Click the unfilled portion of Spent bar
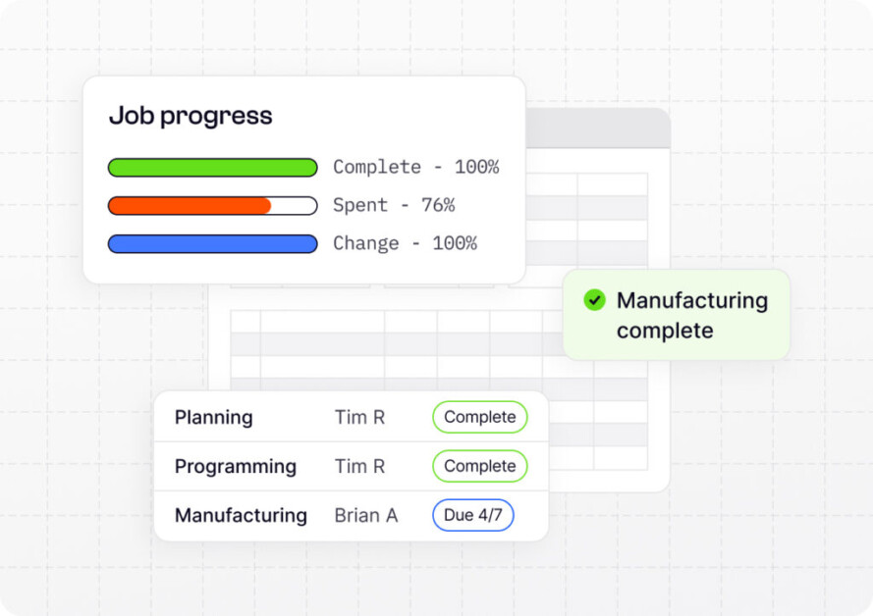873x616 pixels. pos(294,206)
